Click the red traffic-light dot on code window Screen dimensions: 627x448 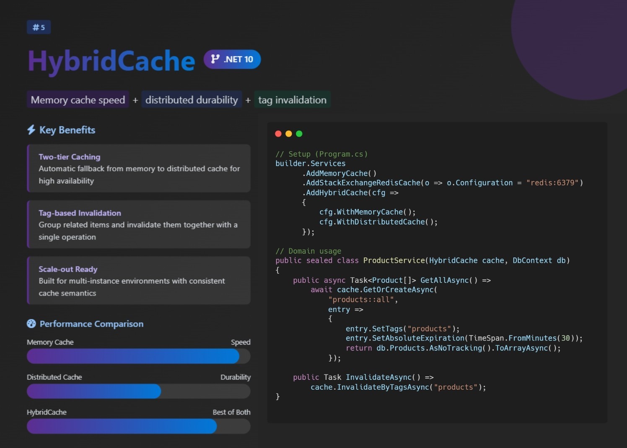(278, 134)
